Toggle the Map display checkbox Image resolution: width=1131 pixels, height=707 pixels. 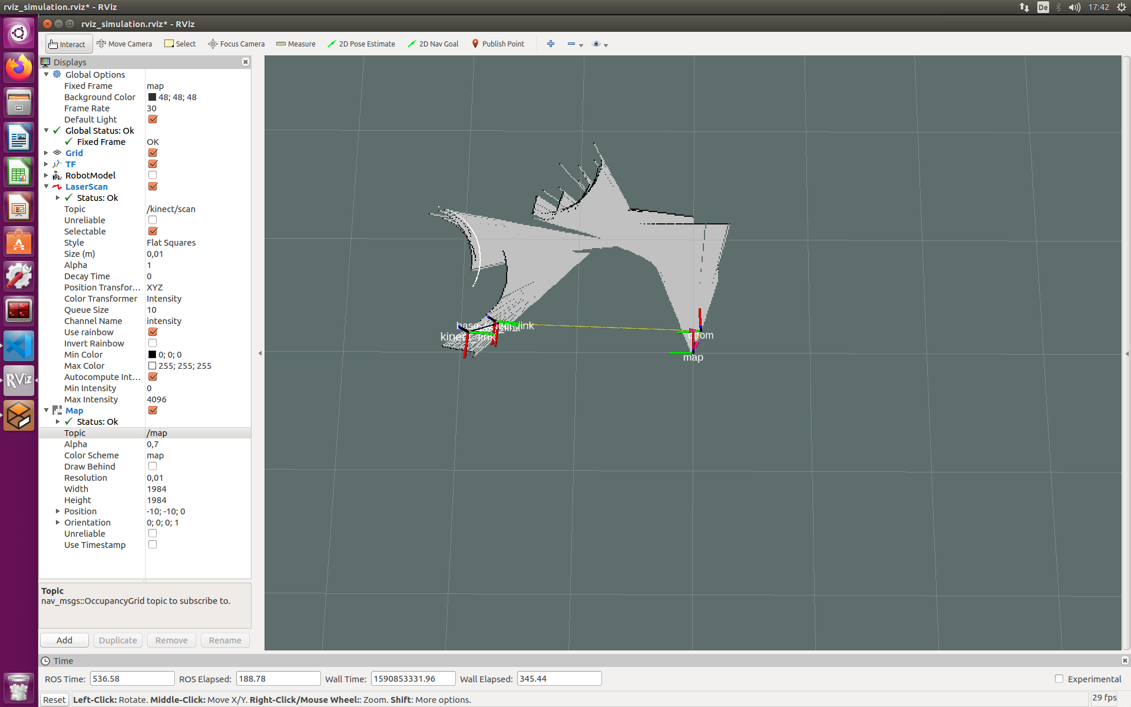coord(153,410)
